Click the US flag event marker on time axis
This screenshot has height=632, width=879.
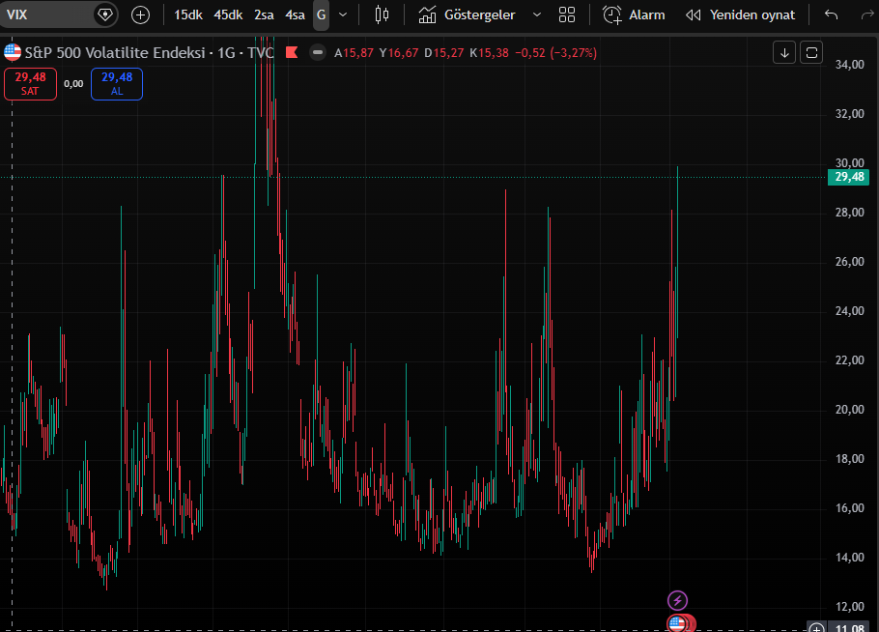(x=676, y=623)
